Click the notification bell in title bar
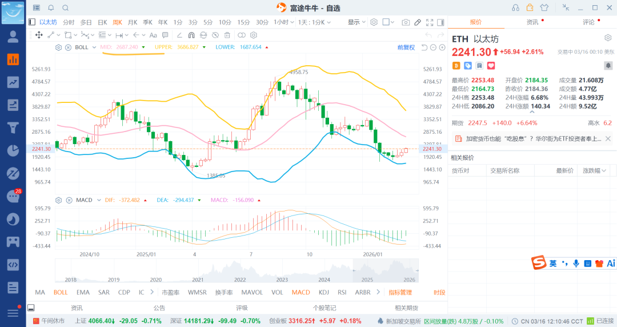Image resolution: width=617 pixels, height=327 pixels. coord(51,8)
